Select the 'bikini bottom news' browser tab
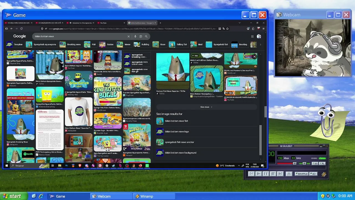355x200 pixels. 142,23
